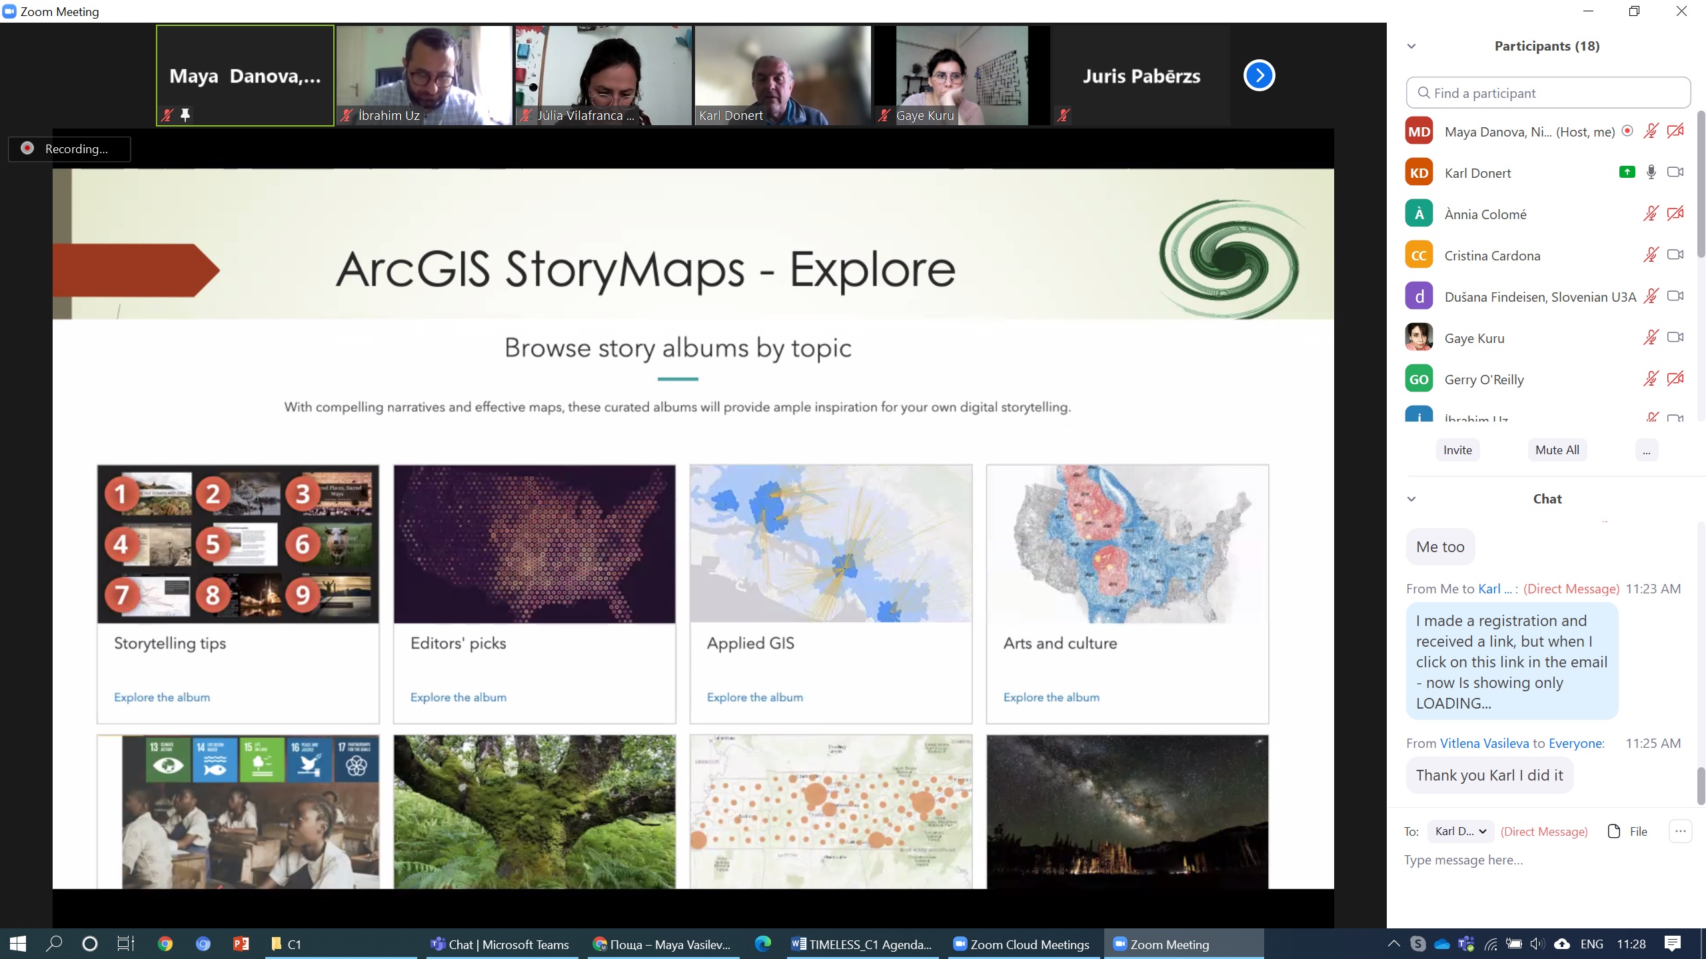
Task: Click Gaye Kuru's muted microphone icon
Action: 1651,338
